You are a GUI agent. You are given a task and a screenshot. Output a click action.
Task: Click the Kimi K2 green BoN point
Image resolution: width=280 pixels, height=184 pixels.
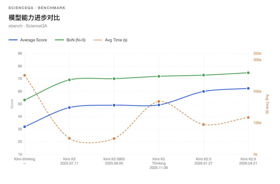69,80
